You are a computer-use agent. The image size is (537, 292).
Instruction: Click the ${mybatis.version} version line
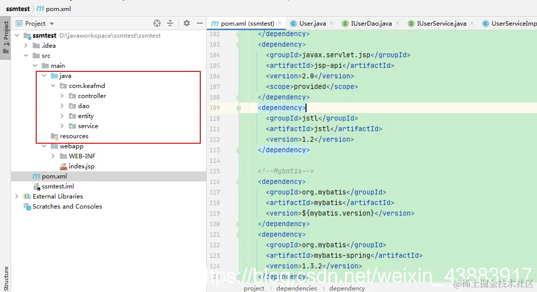click(340, 213)
